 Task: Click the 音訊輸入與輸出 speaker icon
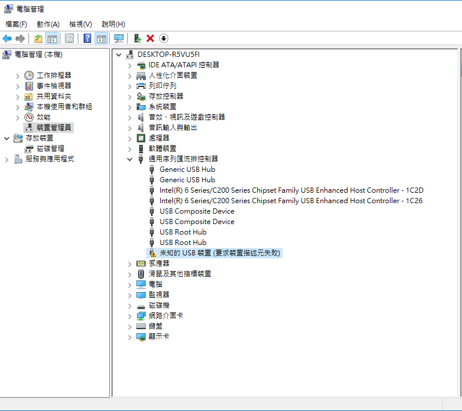coord(141,128)
